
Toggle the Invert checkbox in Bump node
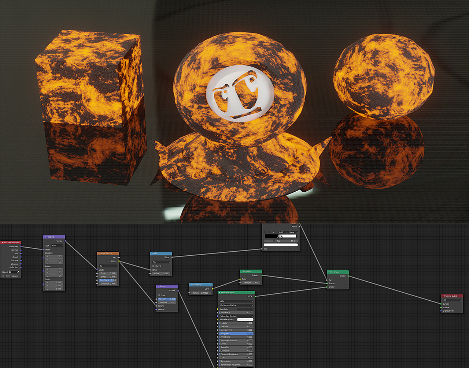coord(159,295)
